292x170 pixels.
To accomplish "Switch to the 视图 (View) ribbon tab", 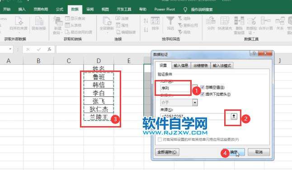I will pyautogui.click(x=105, y=9).
